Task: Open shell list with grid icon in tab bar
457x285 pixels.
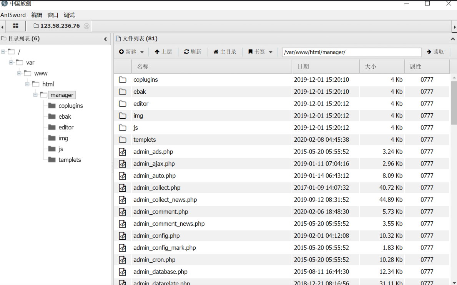Action: pyautogui.click(x=15, y=27)
